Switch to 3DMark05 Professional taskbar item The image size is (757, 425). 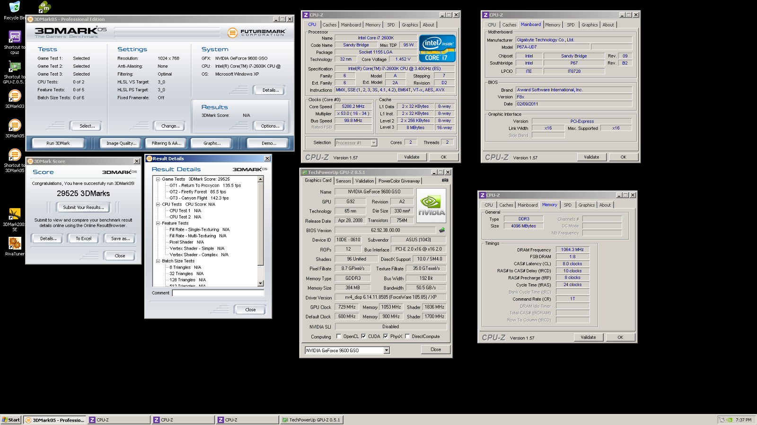55,420
